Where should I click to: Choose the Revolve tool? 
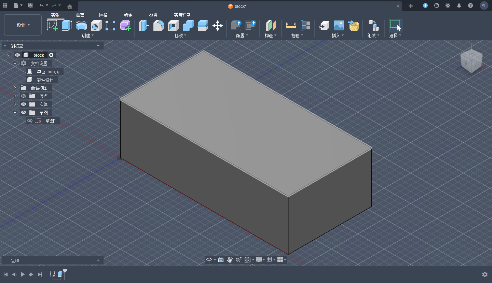click(x=81, y=26)
